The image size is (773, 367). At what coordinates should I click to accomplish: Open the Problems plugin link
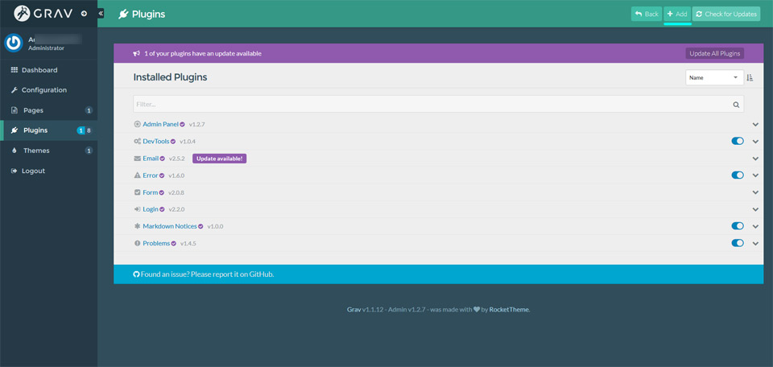156,243
